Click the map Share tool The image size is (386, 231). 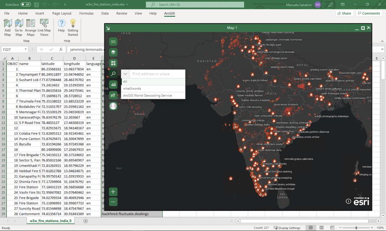coord(113,95)
